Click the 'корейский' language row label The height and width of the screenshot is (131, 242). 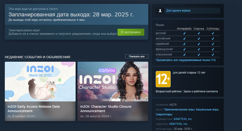pos(162,44)
